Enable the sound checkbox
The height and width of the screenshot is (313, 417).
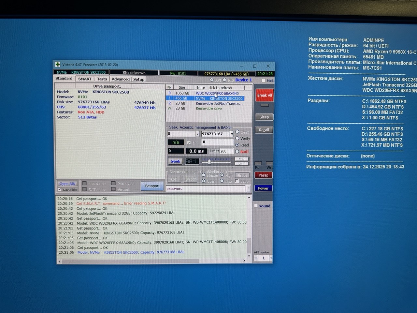tap(256, 206)
